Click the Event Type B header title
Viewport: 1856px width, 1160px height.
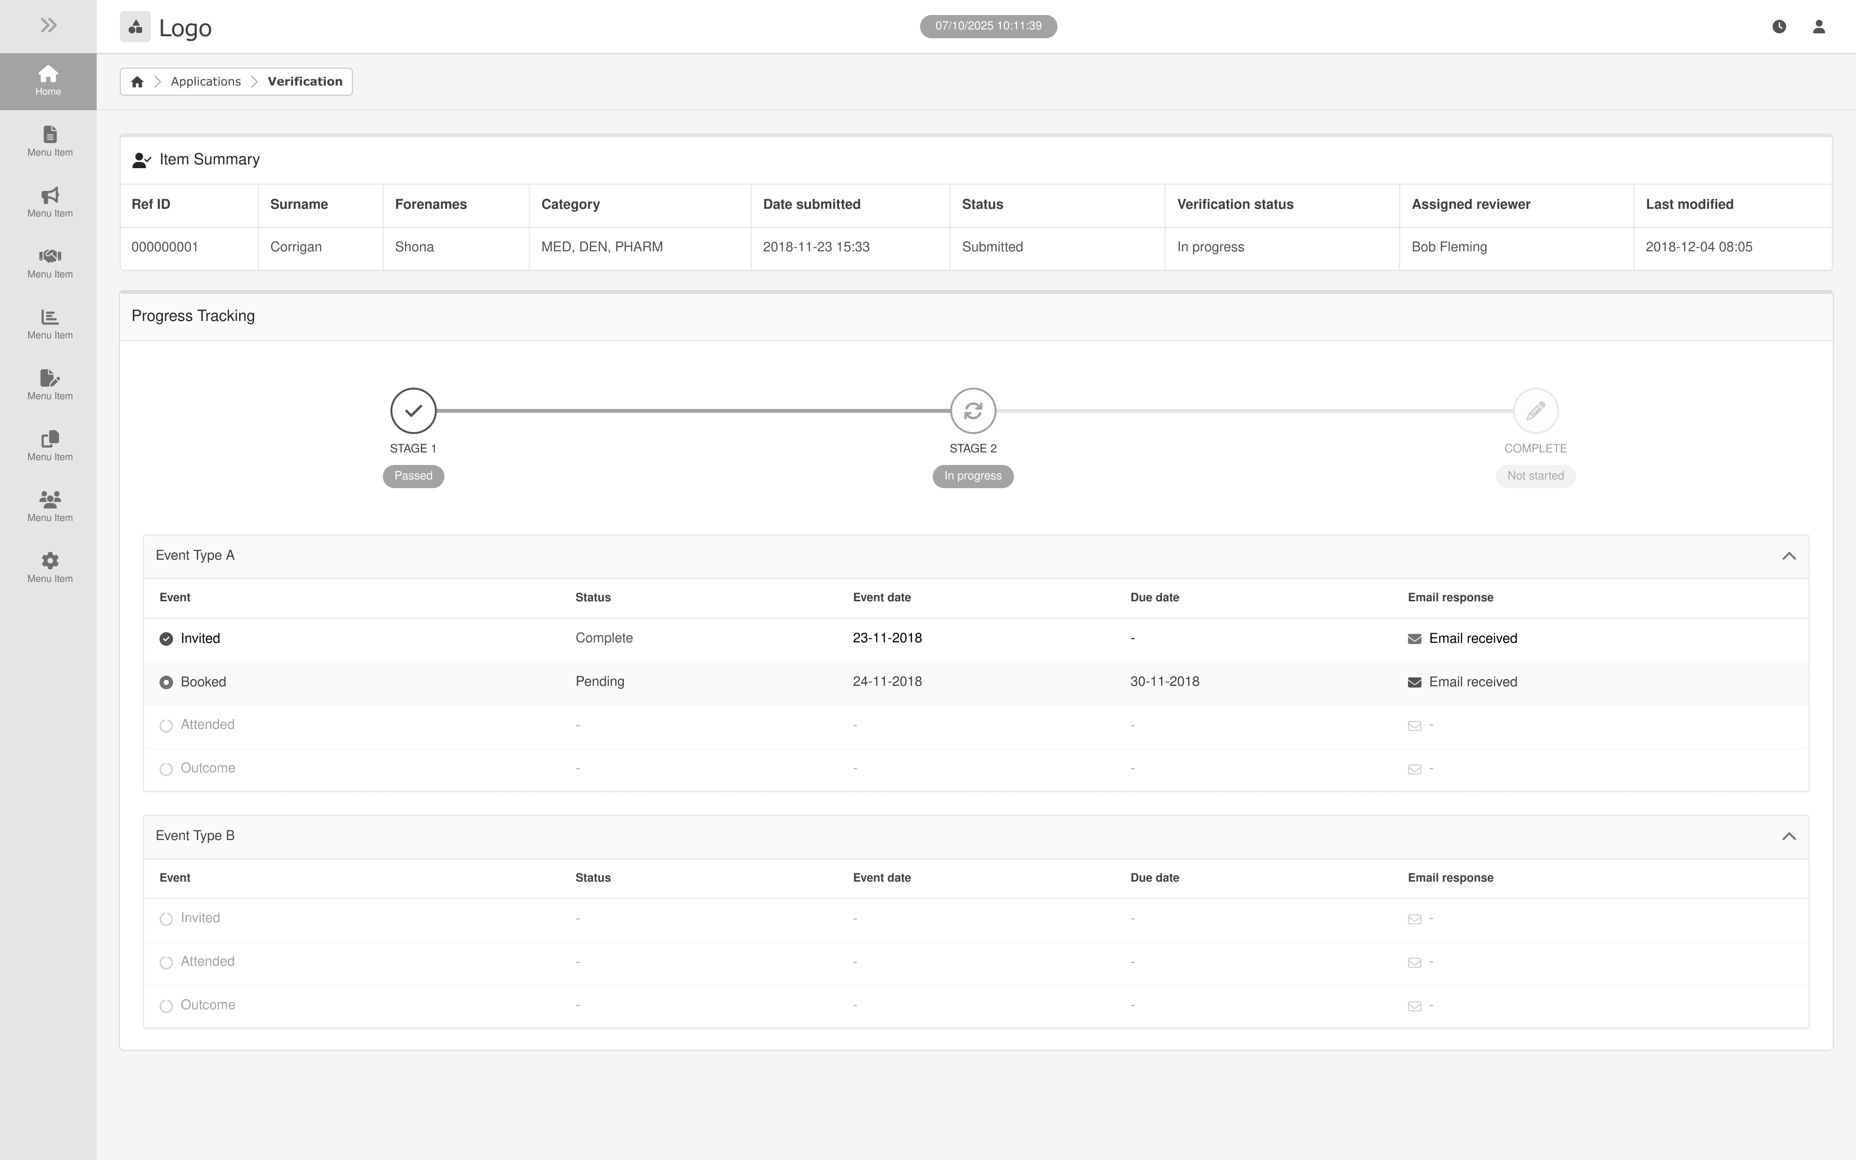(195, 836)
